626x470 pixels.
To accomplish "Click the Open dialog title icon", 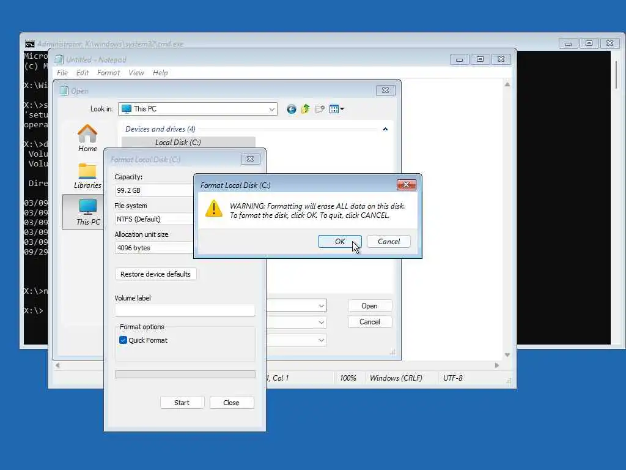I will (x=64, y=91).
